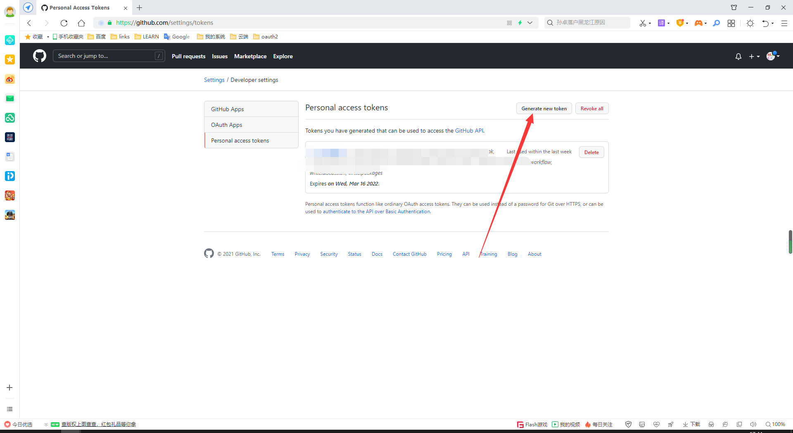Click Generate new token button
This screenshot has width=793, height=433.
544,109
